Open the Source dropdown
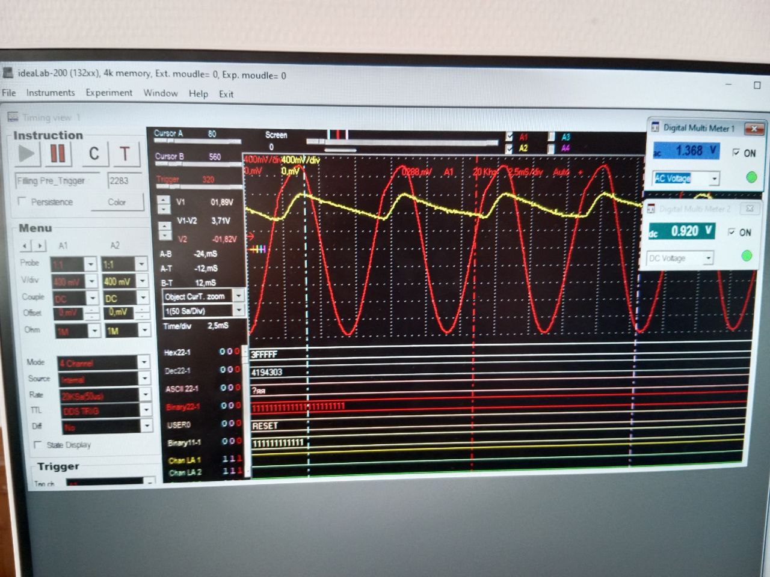 tap(144, 379)
